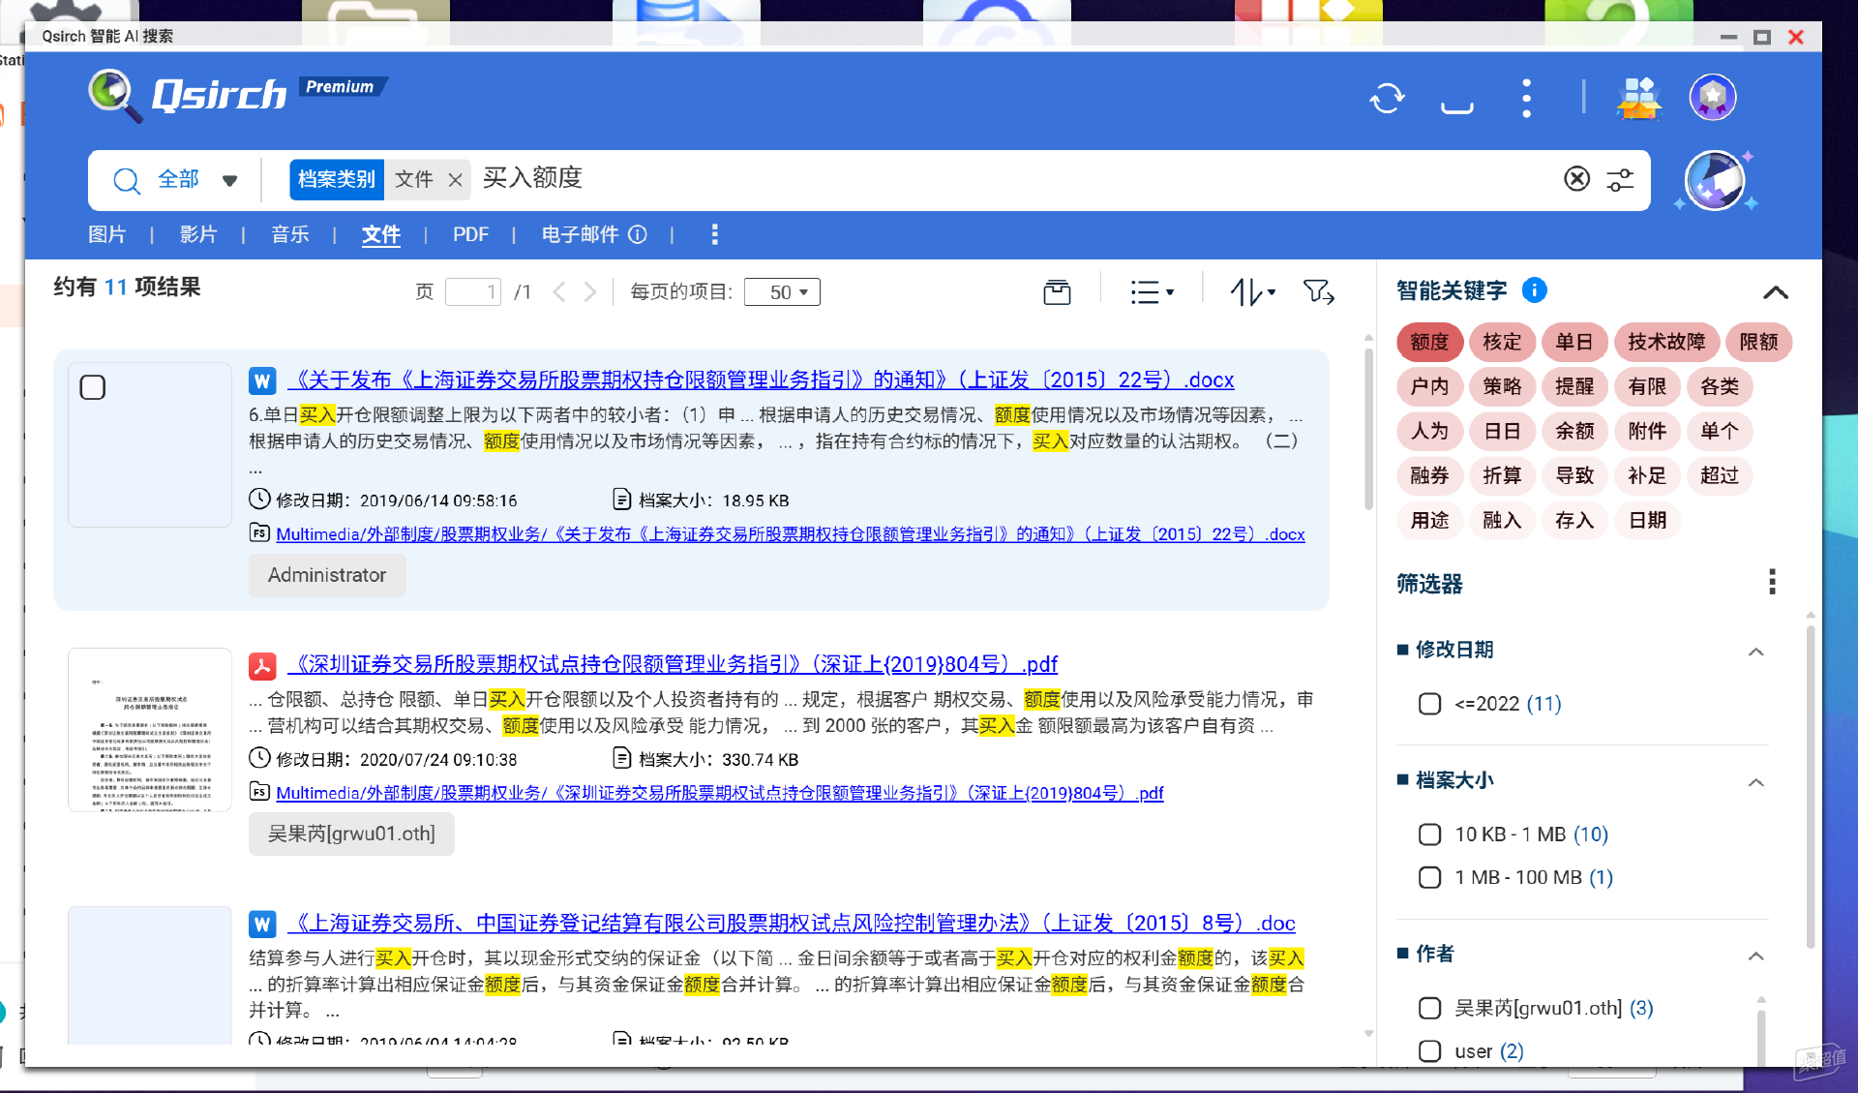This screenshot has width=1858, height=1093.
Task: Check the first search result checkbox
Action: (x=93, y=387)
